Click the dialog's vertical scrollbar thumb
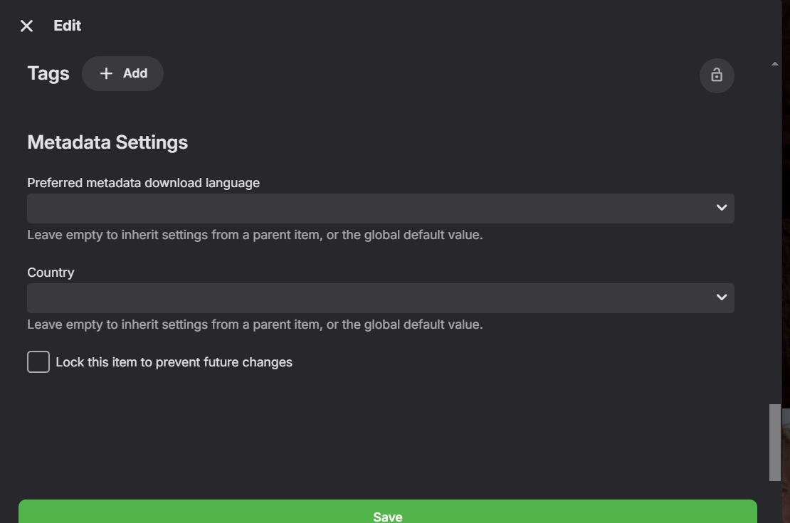This screenshot has height=523, width=790. click(x=775, y=443)
